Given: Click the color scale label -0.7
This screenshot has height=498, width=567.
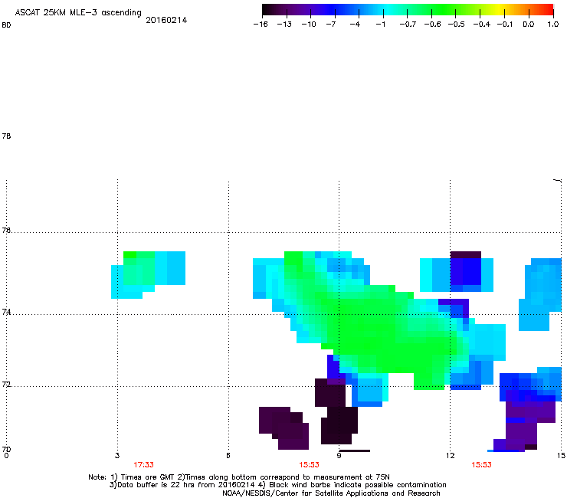Looking at the screenshot, I should click(x=408, y=25).
